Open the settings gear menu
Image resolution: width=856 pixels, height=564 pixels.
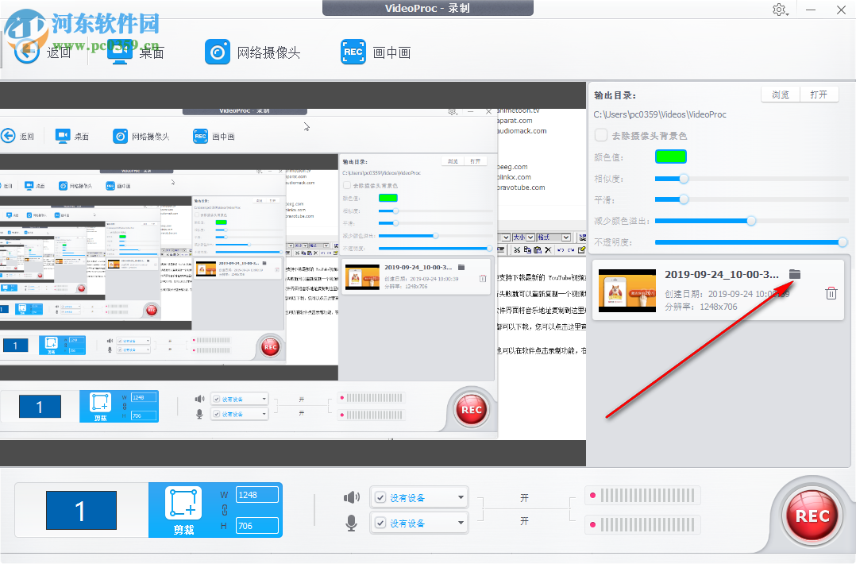[780, 10]
